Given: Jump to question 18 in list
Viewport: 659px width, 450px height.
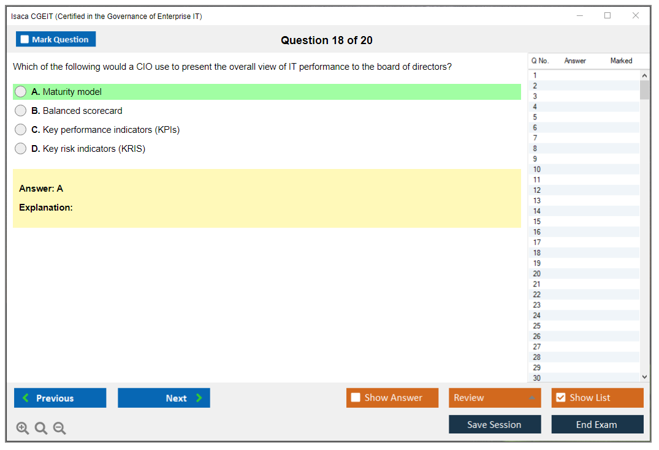Looking at the screenshot, I should coord(537,253).
